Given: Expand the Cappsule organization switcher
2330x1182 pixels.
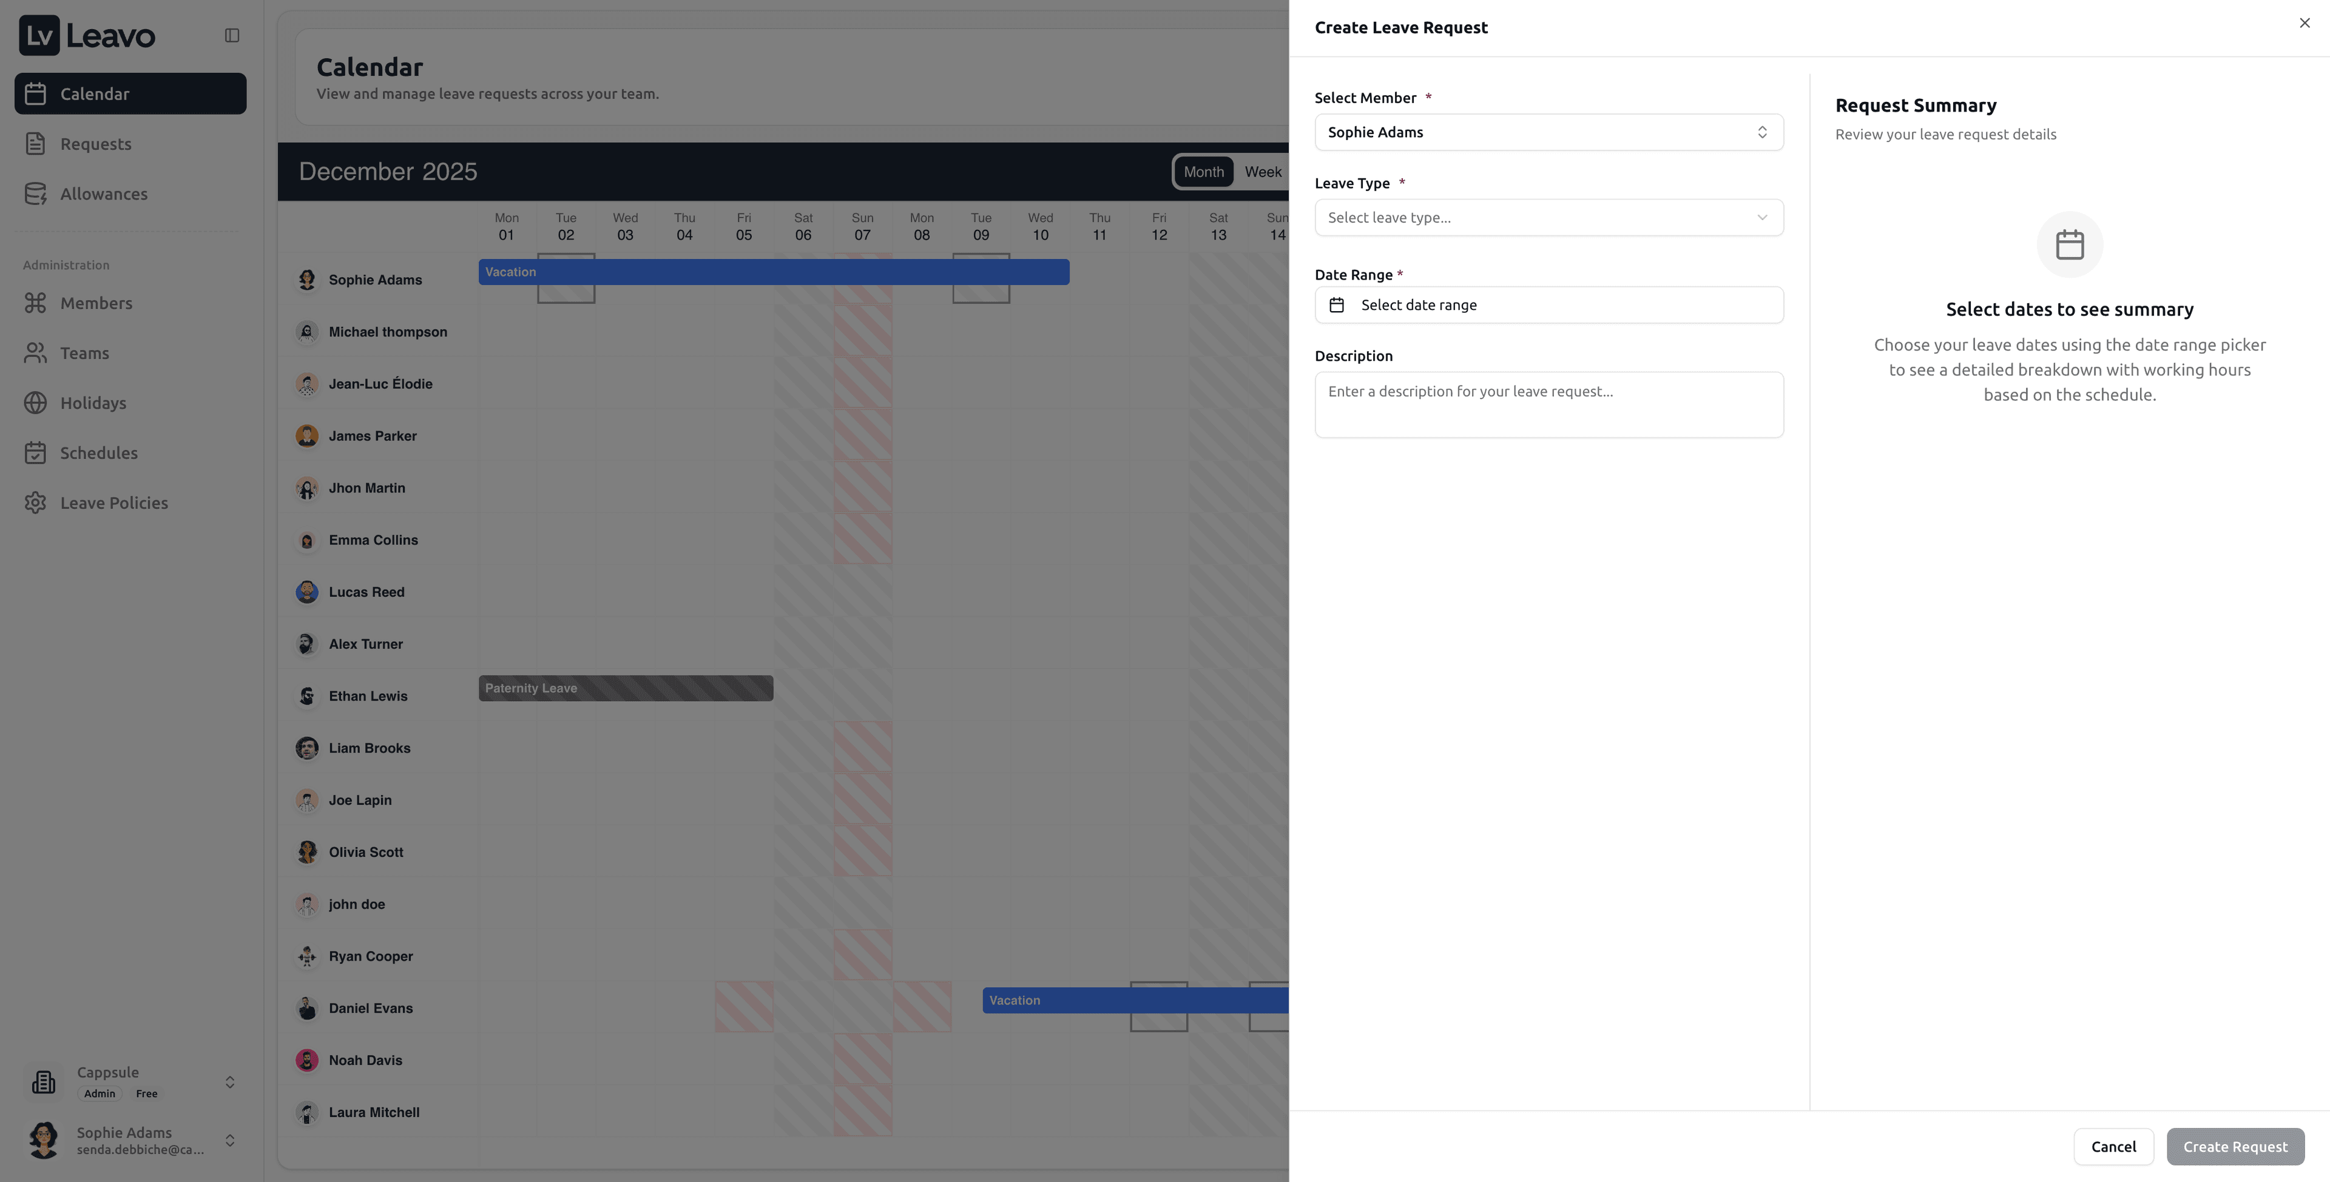Looking at the screenshot, I should tap(230, 1081).
